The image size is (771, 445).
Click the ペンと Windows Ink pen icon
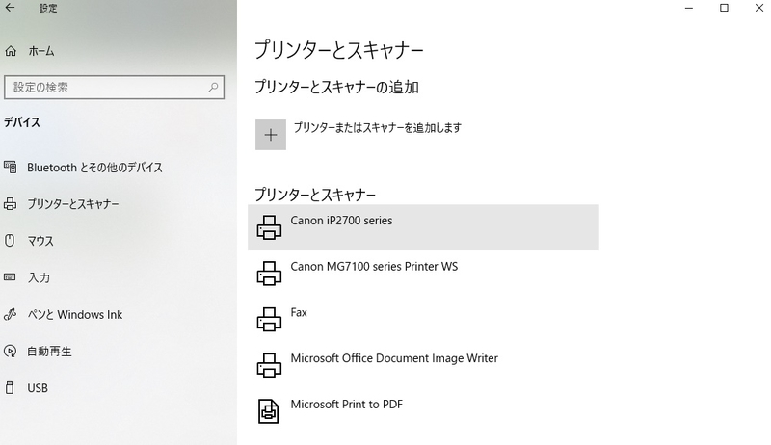click(x=10, y=314)
